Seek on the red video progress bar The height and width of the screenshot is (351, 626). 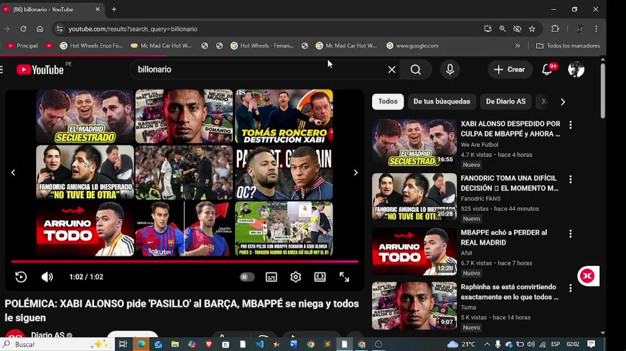point(184,262)
